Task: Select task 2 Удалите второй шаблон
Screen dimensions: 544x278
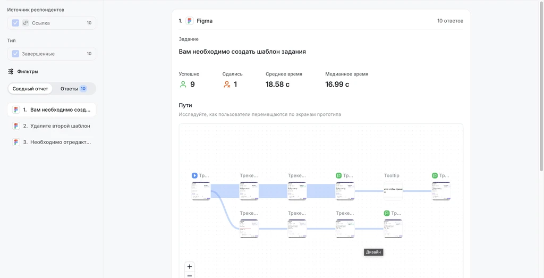Action: (52, 126)
